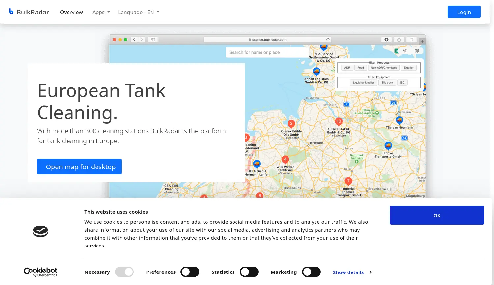Enable the Preferences cookie toggle

pos(190,272)
